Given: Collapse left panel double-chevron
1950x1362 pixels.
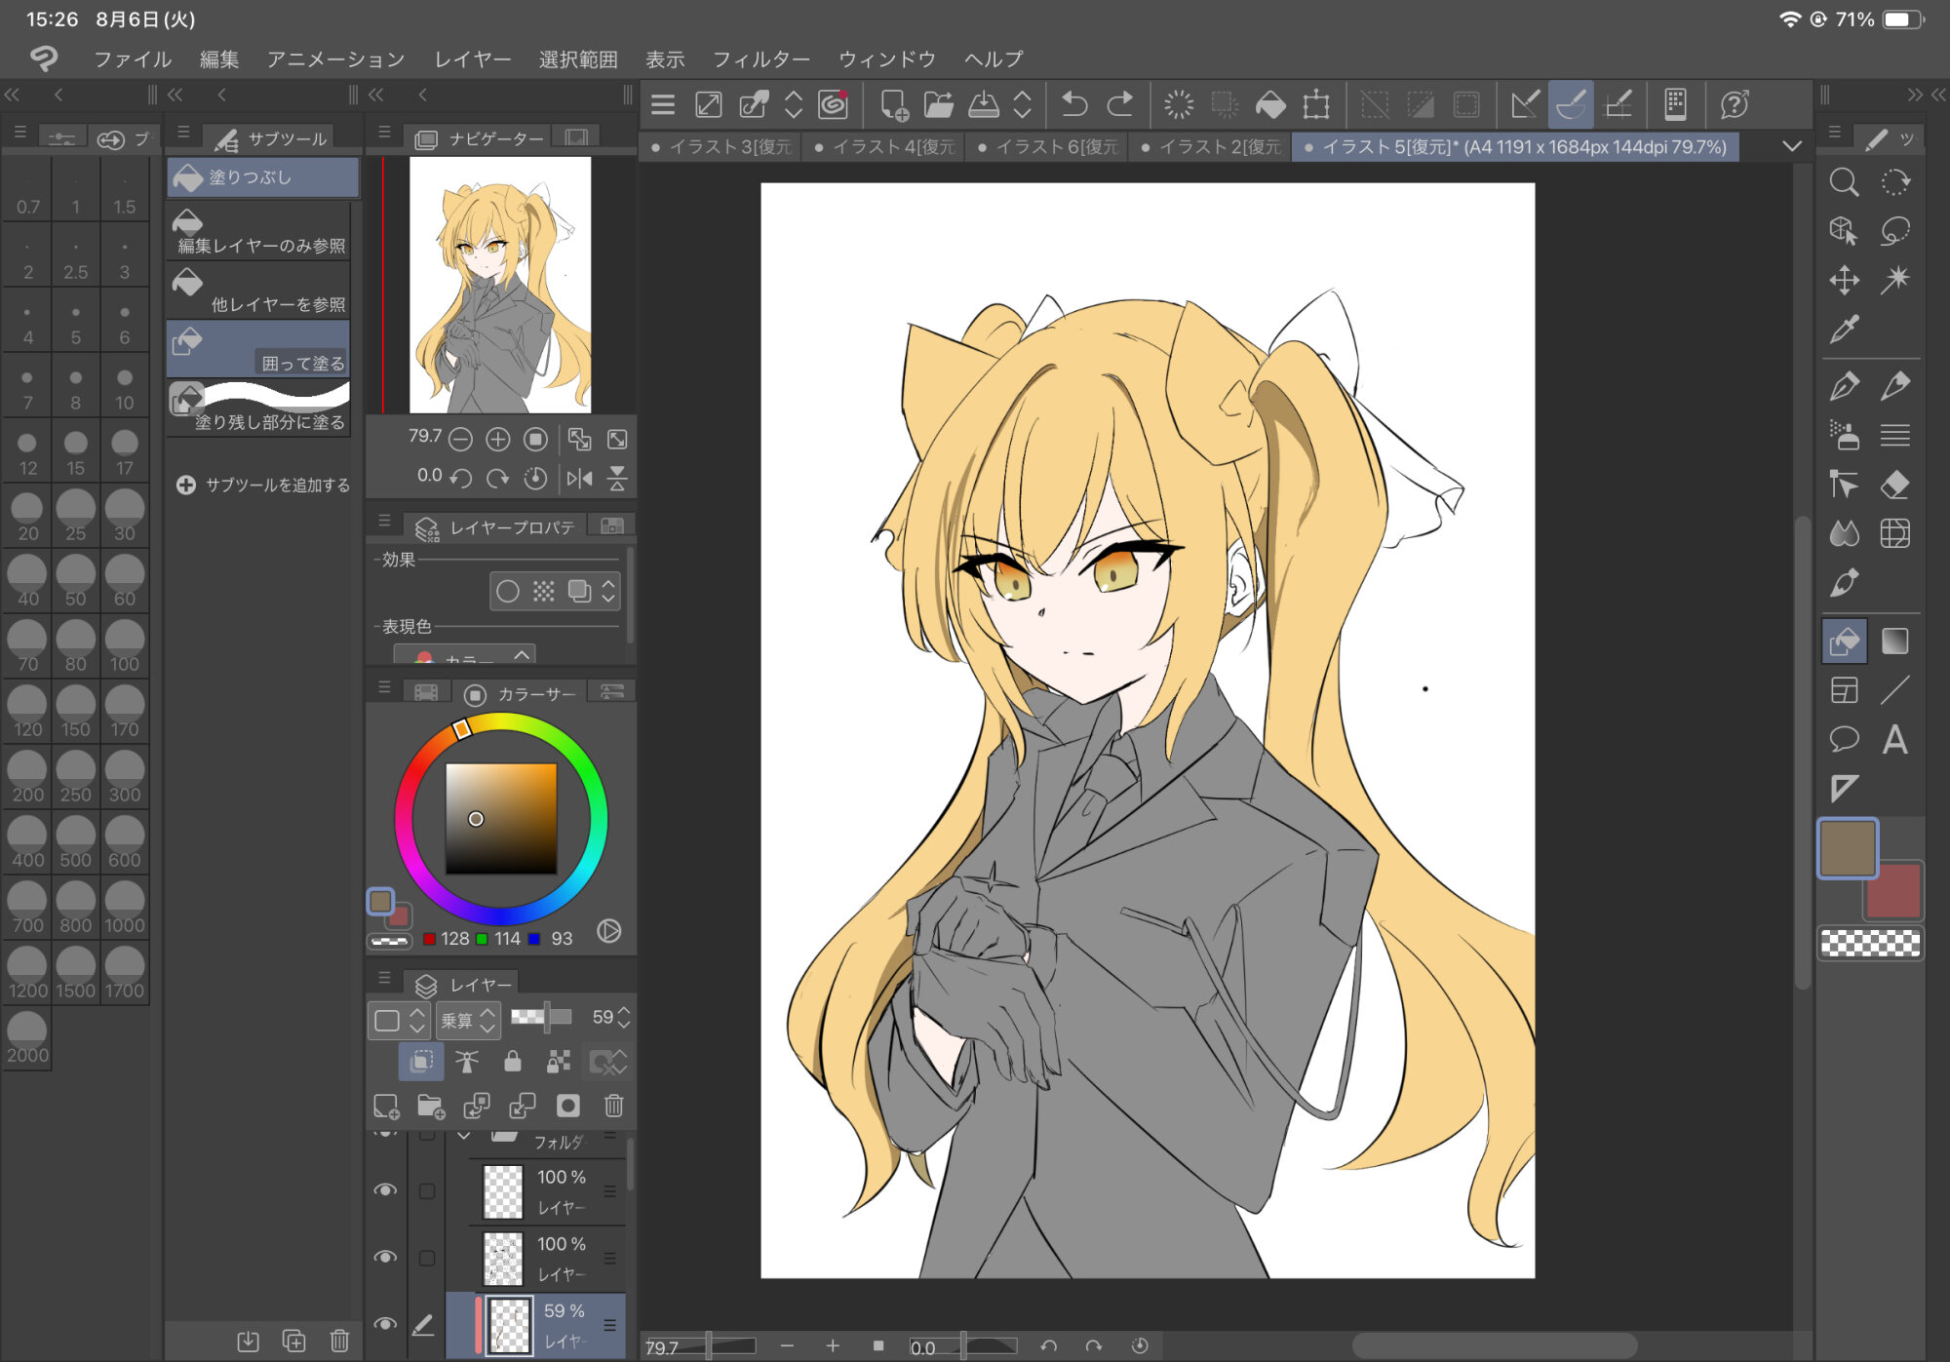Looking at the screenshot, I should coord(12,95).
